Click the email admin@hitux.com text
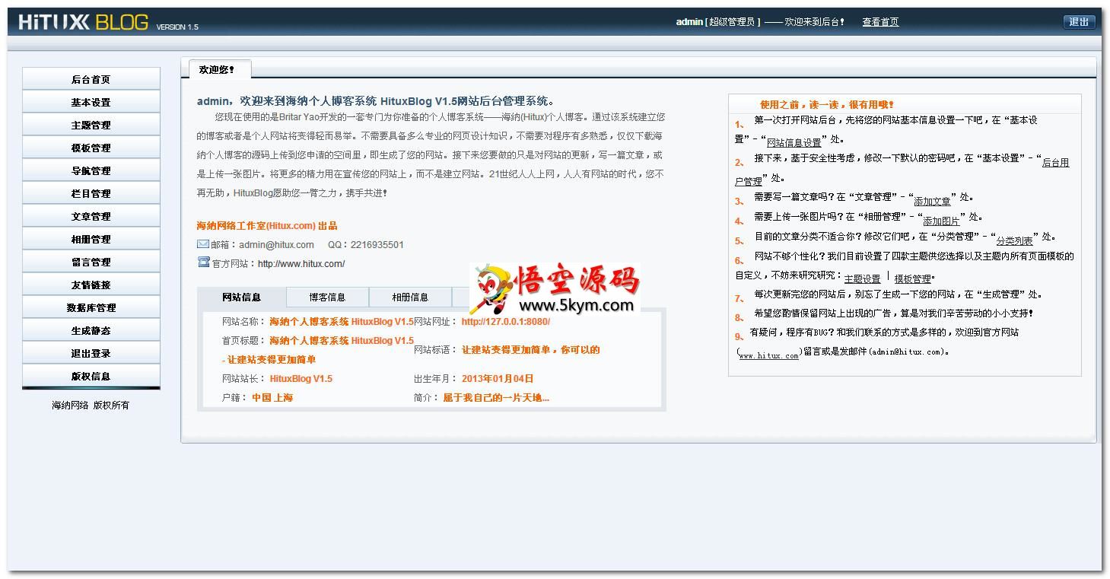This screenshot has height=579, width=1110. (276, 245)
